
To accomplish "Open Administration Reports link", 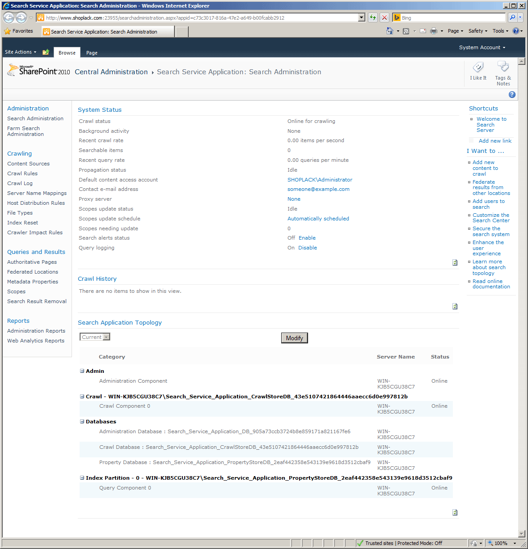I will pos(36,331).
